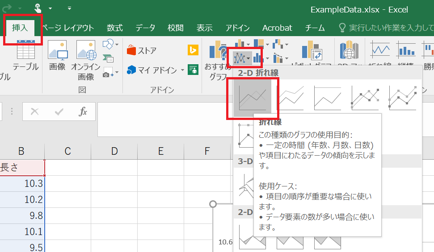The height and width of the screenshot is (252, 434).
Task: Click the line chart insert icon
Action: [x=240, y=58]
